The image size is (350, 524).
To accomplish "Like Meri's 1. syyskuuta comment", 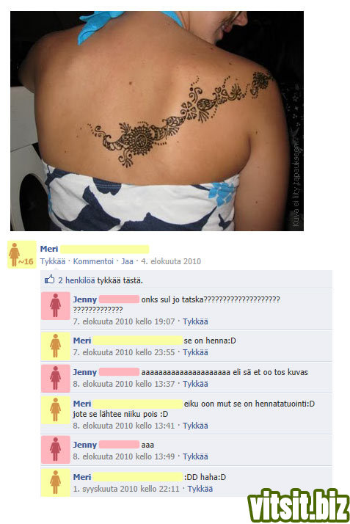I will point(200,489).
